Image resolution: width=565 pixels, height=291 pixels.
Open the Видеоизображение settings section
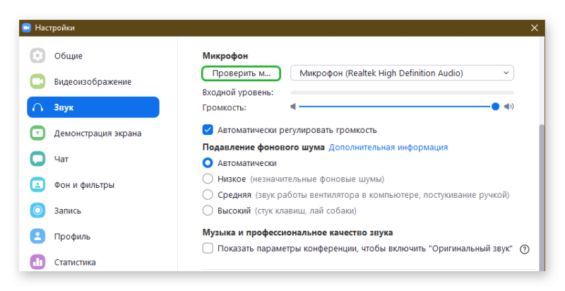(x=93, y=82)
